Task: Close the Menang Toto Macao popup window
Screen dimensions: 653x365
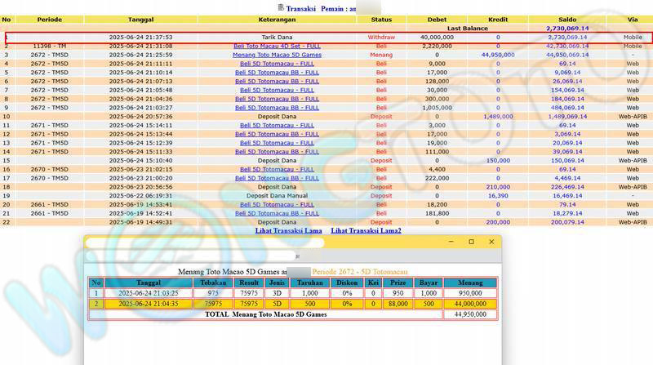Action: [x=491, y=243]
